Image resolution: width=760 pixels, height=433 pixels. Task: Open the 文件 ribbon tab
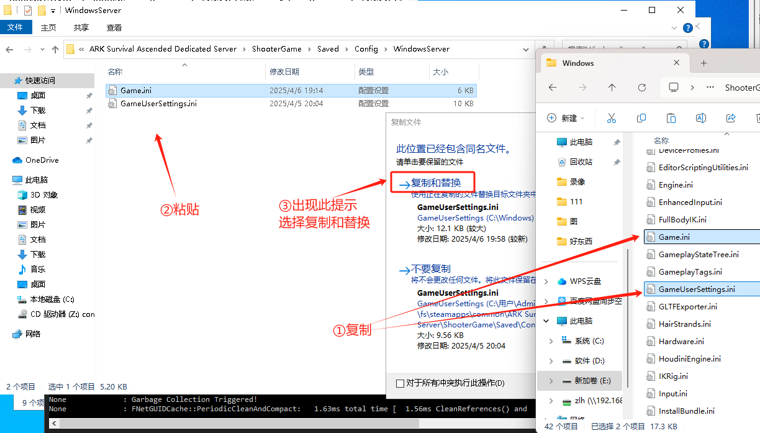pyautogui.click(x=15, y=28)
